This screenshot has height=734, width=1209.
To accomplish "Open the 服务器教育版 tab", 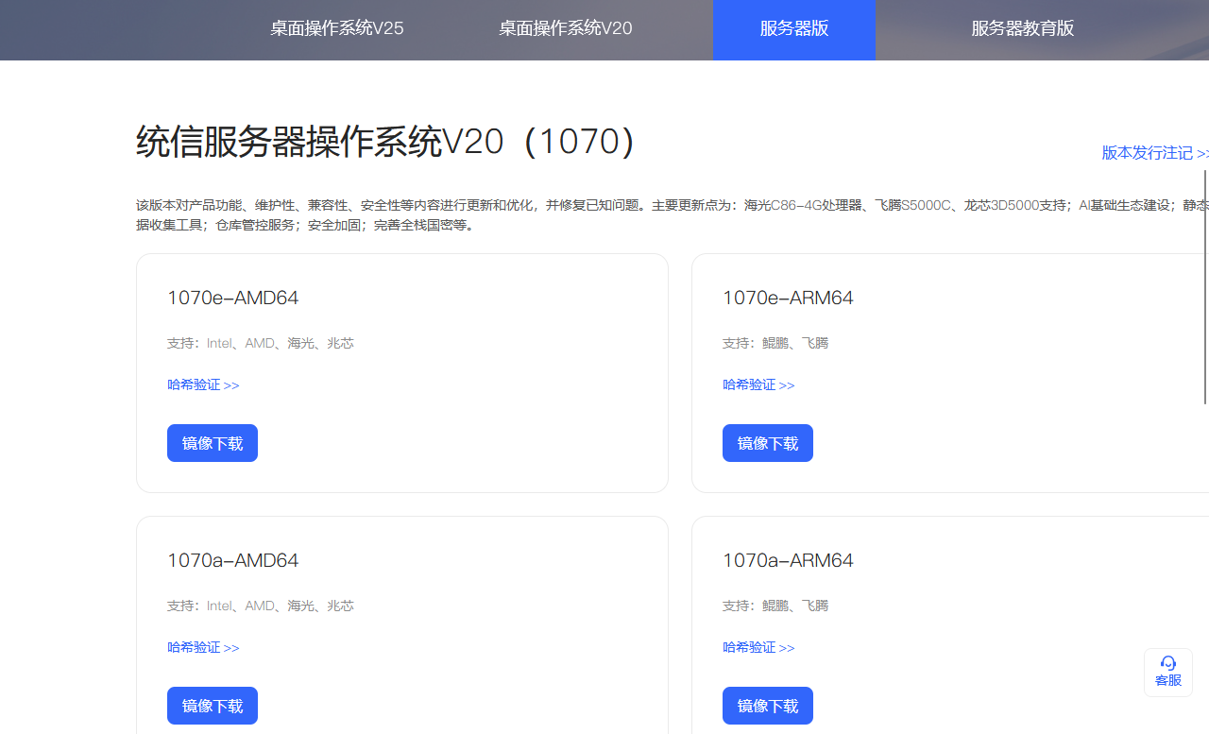I will 1023,28.
